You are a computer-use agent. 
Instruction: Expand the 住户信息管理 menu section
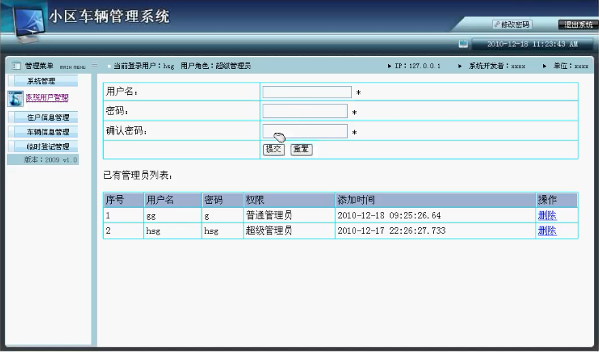(x=42, y=117)
